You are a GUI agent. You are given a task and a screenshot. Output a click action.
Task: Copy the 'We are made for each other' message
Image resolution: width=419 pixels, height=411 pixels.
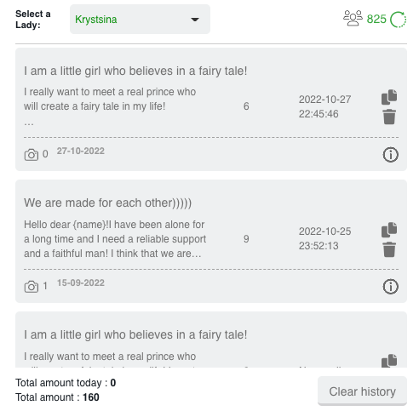point(389,230)
